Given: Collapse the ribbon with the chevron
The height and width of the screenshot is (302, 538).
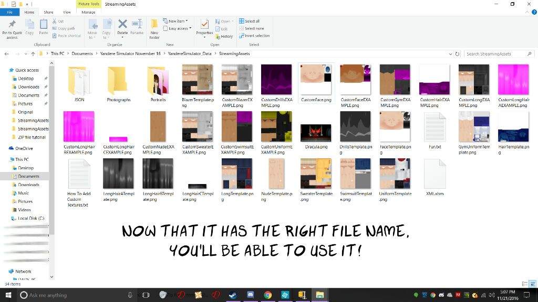Looking at the screenshot, I should click(527, 12).
